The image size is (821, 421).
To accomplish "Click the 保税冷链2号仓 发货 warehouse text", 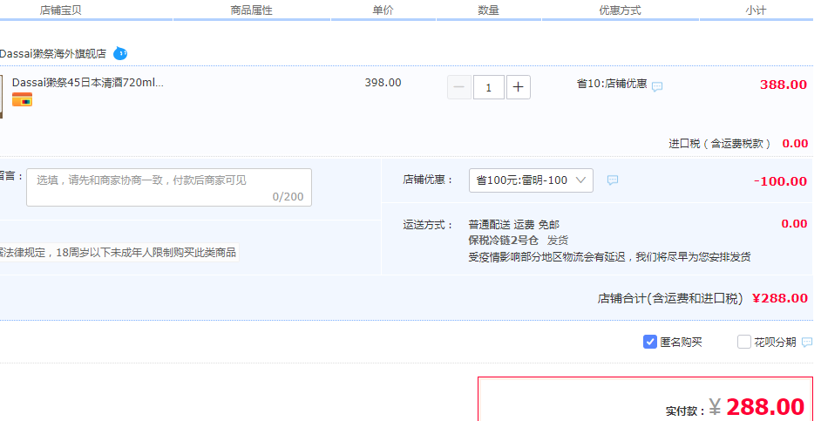I will point(519,241).
